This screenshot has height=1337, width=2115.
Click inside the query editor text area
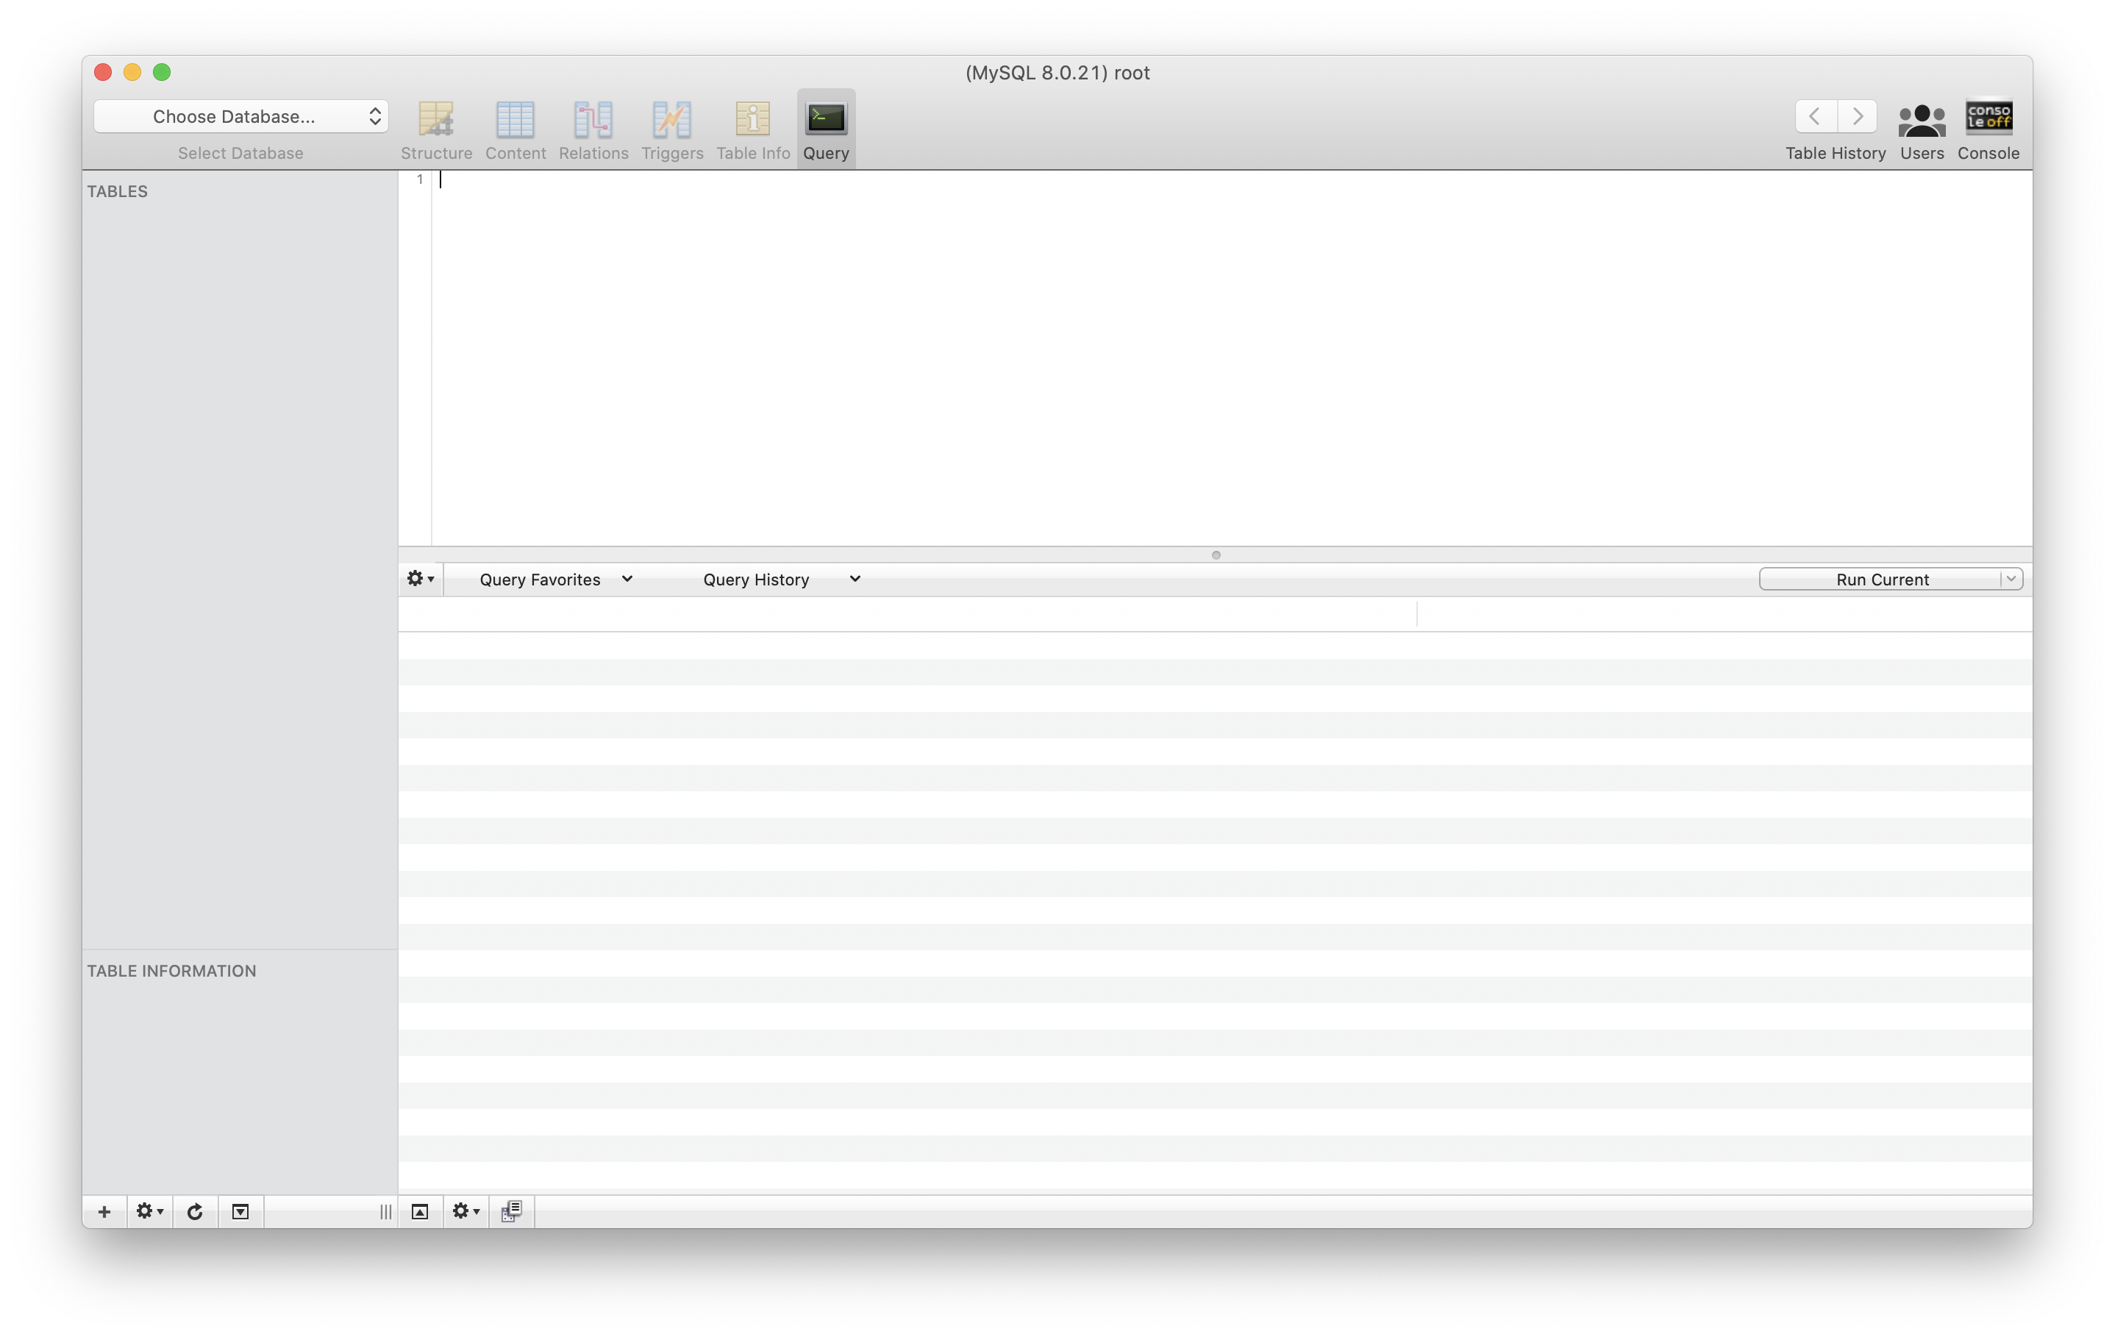(x=1230, y=352)
